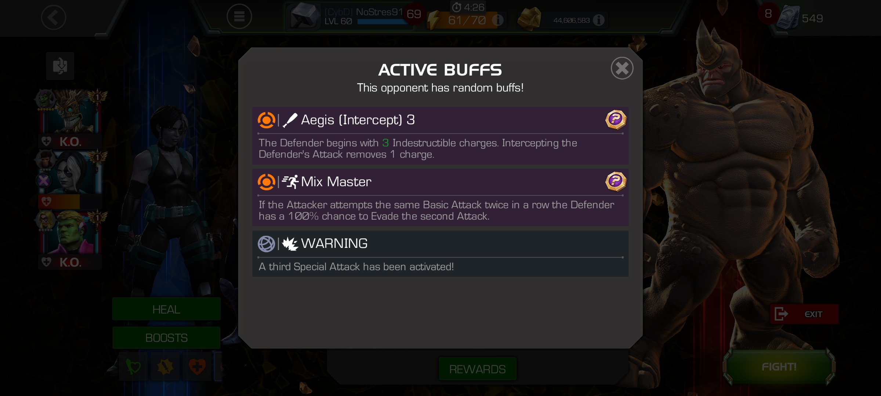Tap the gold info icon
Screen dimensions: 881x396
pos(598,20)
